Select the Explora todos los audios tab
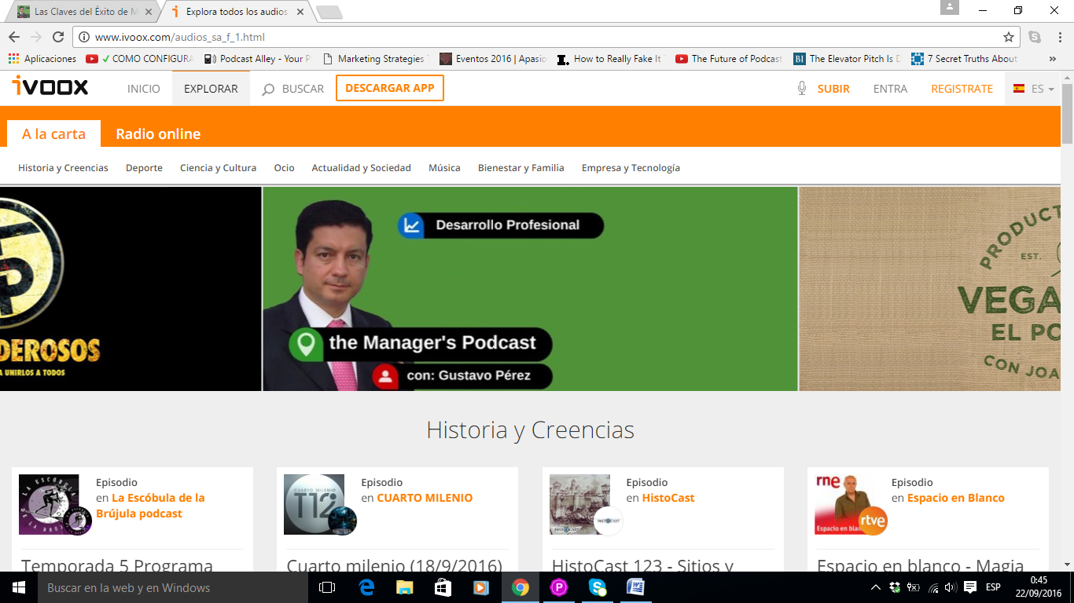Viewport: 1074px width, 603px height. pos(236,12)
